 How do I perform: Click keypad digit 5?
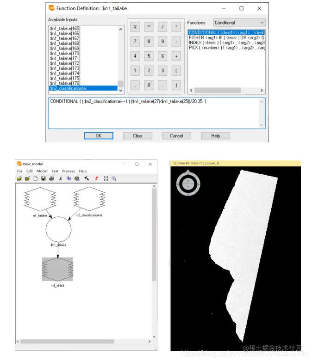(149, 56)
